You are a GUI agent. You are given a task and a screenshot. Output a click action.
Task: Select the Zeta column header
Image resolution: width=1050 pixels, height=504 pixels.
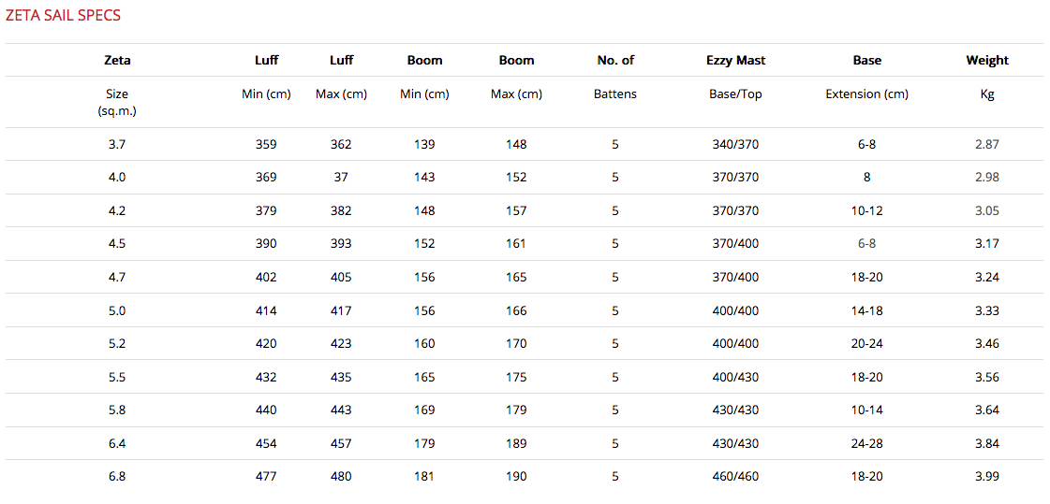117,60
